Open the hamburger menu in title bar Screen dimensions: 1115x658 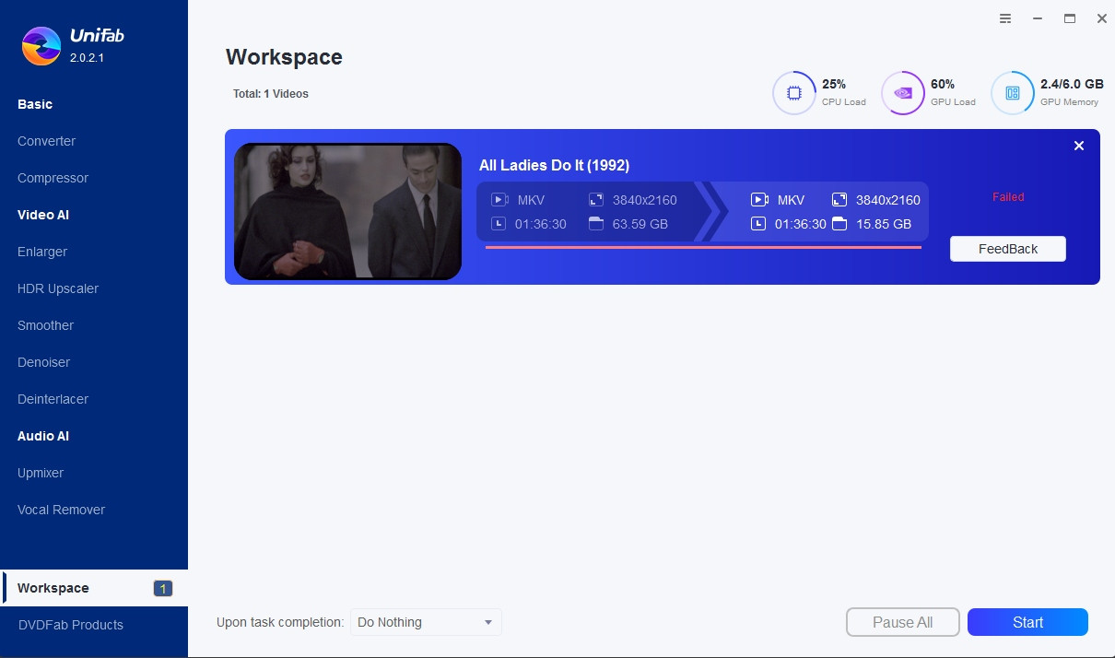tap(1005, 18)
